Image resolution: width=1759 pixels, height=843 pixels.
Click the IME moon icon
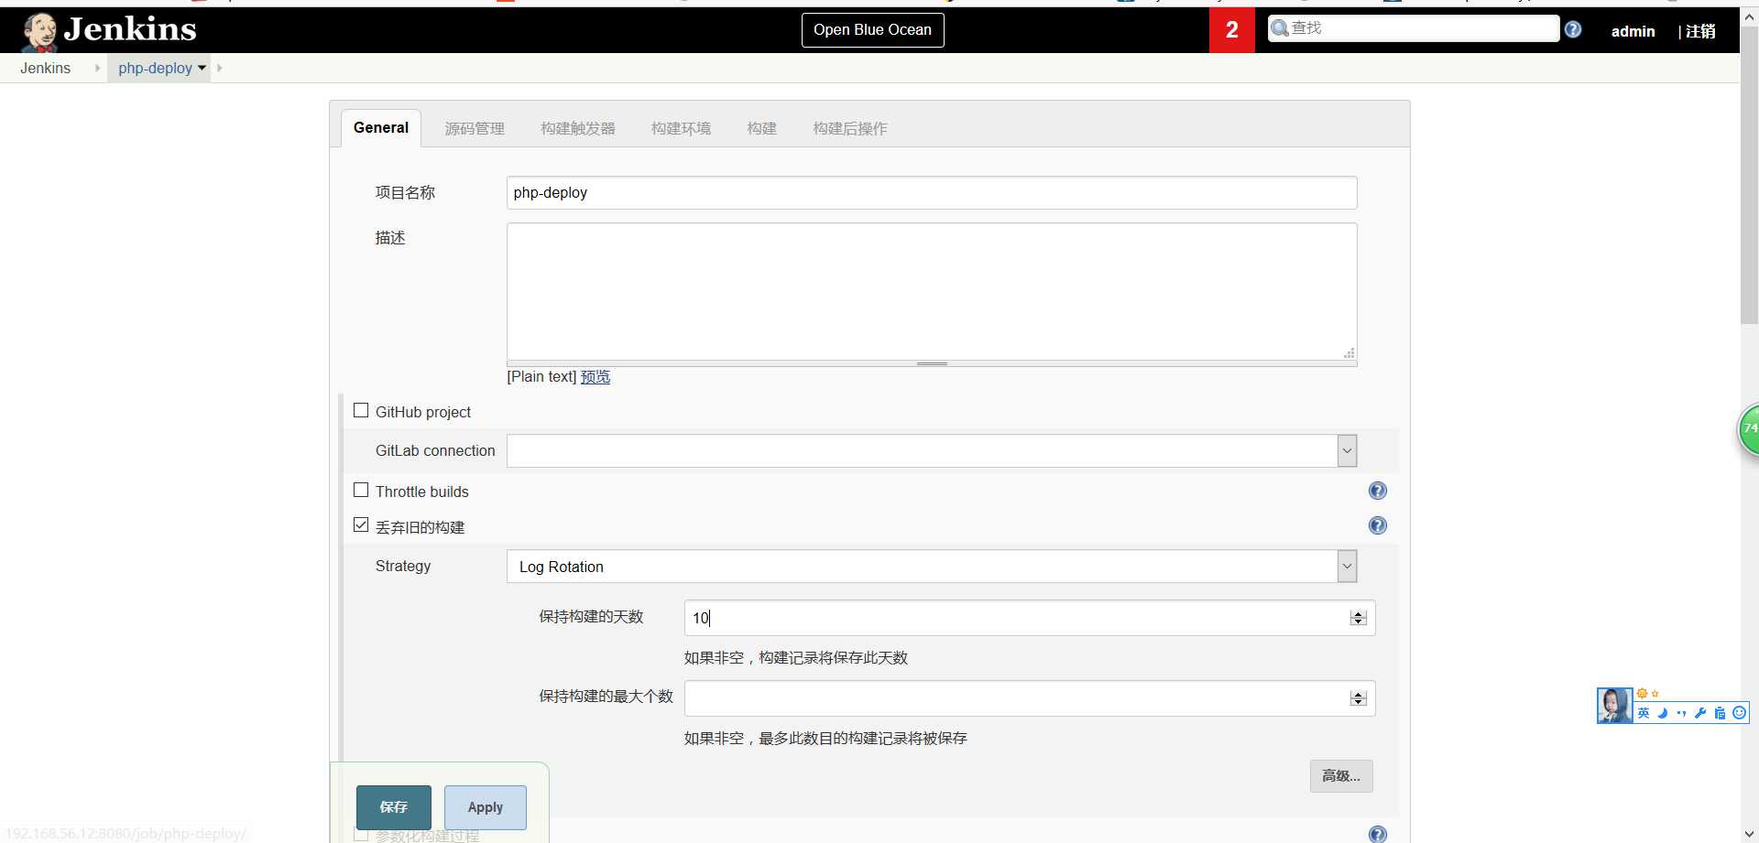pos(1662,713)
